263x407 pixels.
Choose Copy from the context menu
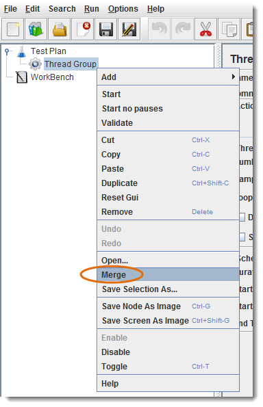(x=168, y=154)
